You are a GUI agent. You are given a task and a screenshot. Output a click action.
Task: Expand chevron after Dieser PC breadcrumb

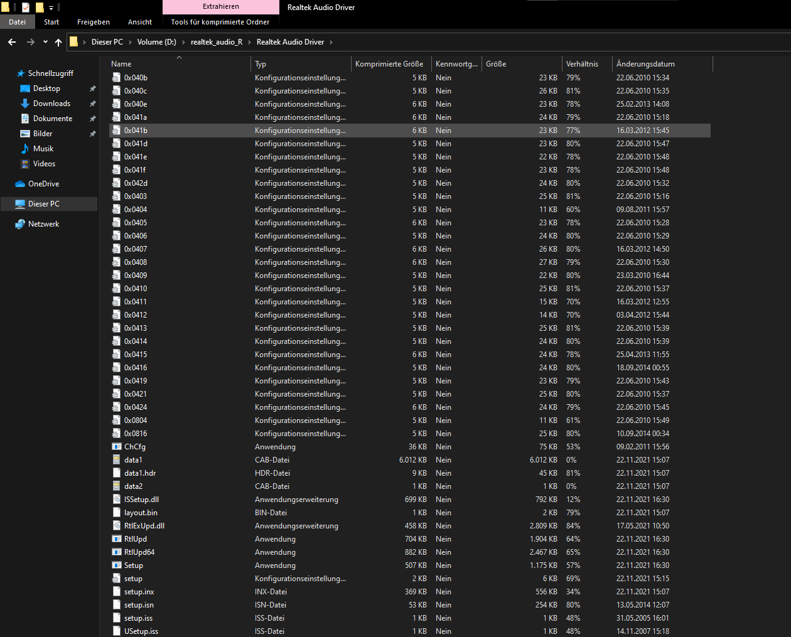pos(130,42)
